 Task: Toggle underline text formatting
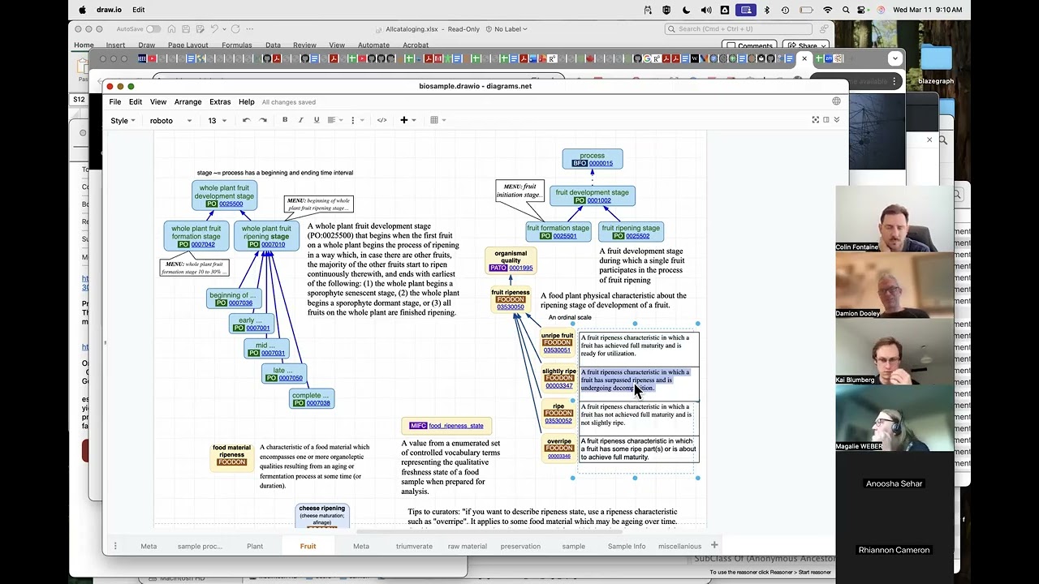tap(317, 120)
